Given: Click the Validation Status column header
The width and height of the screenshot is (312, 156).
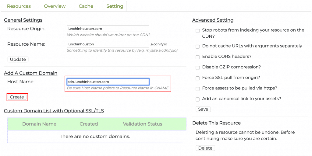Looking at the screenshot, I should point(142,124).
